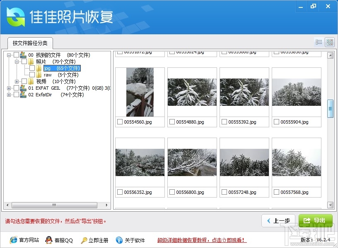Collapse the 照片 tree node
The image size is (338, 248).
(17, 62)
